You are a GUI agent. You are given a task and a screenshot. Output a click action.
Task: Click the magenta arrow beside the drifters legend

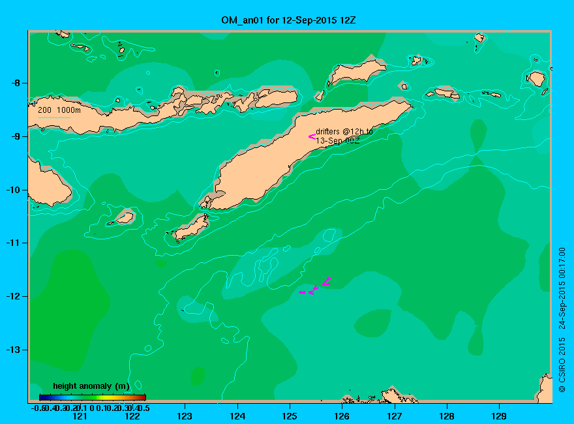click(x=312, y=136)
